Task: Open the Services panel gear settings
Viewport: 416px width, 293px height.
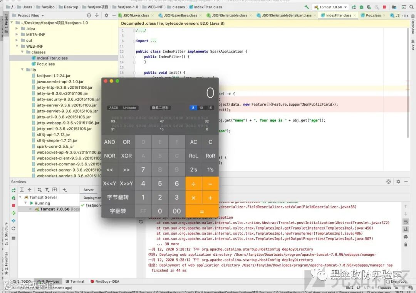Action: [x=398, y=181]
